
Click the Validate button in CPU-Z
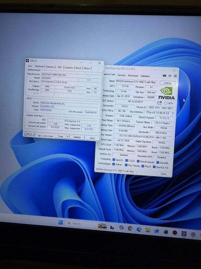(77, 137)
